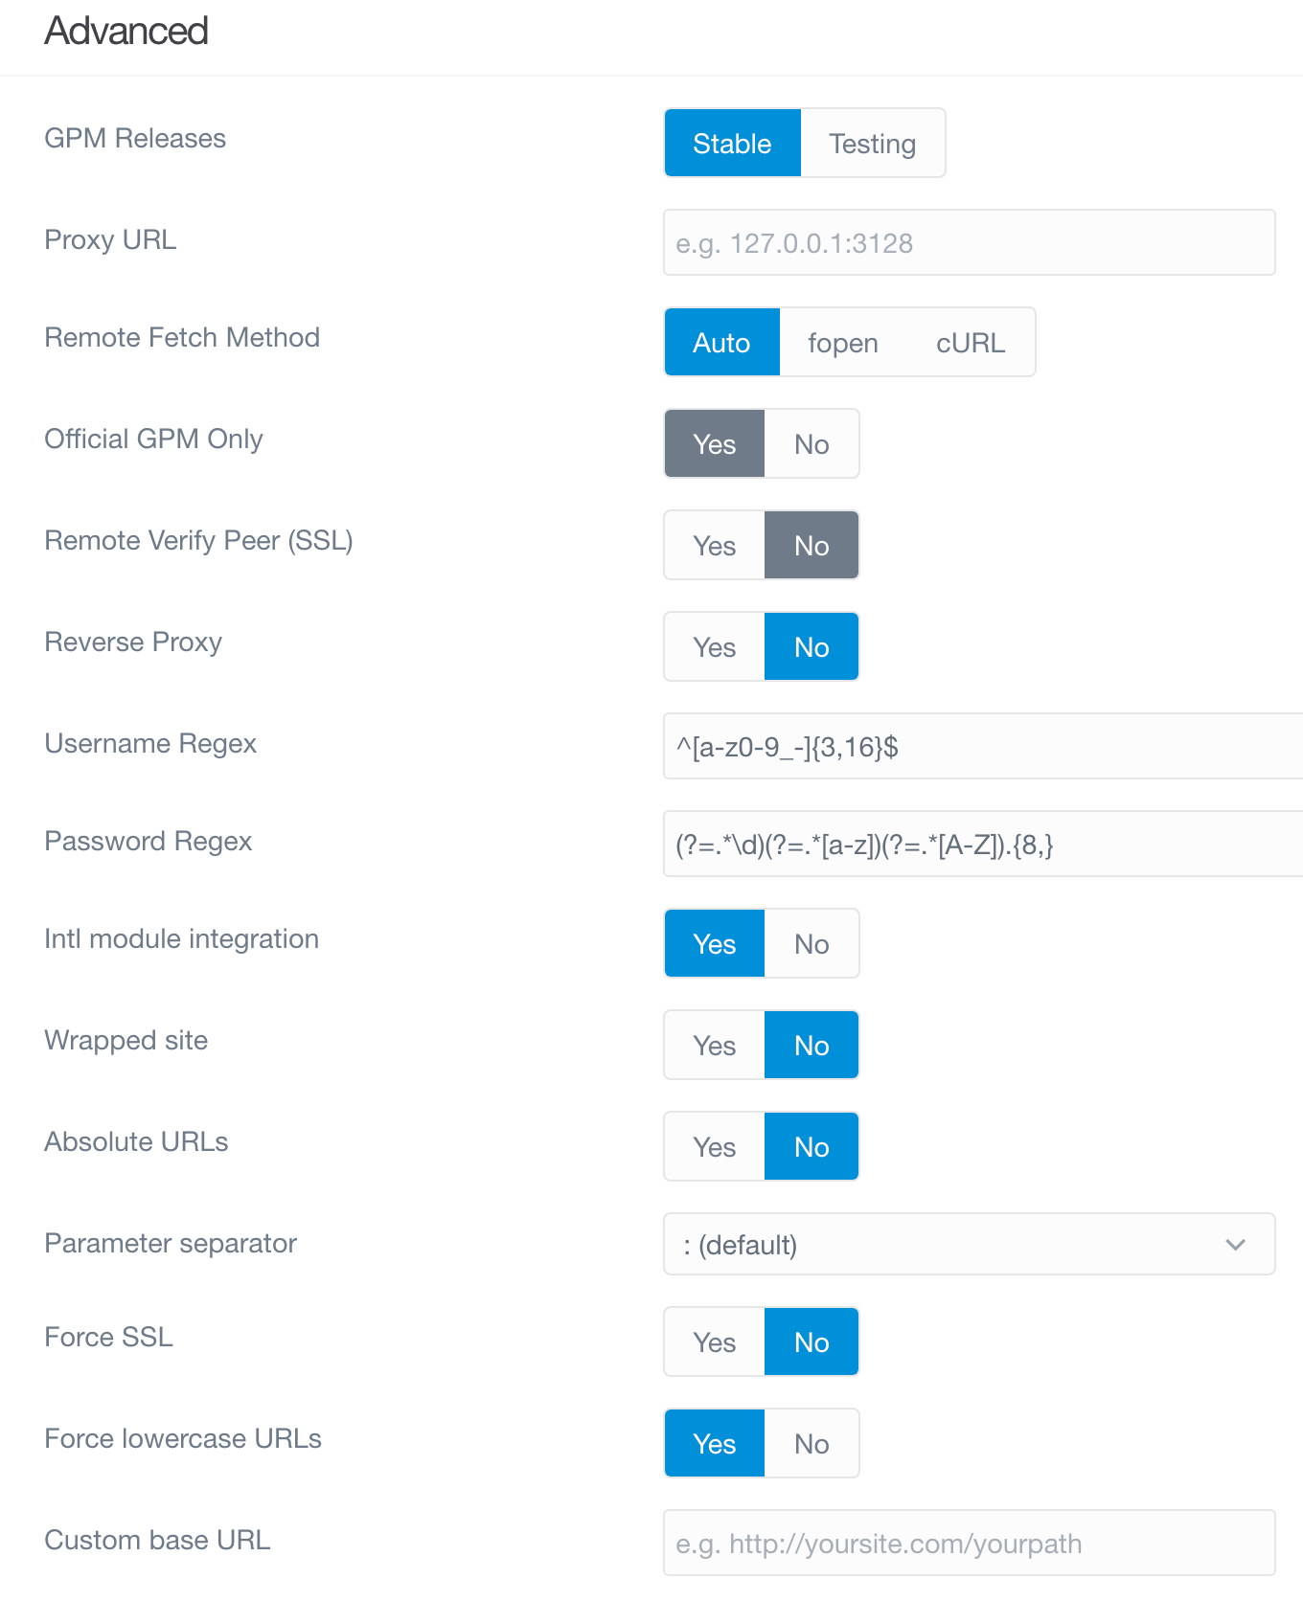Enable Remote Verify Peer SSL
The width and height of the screenshot is (1303, 1601).
[x=713, y=545]
